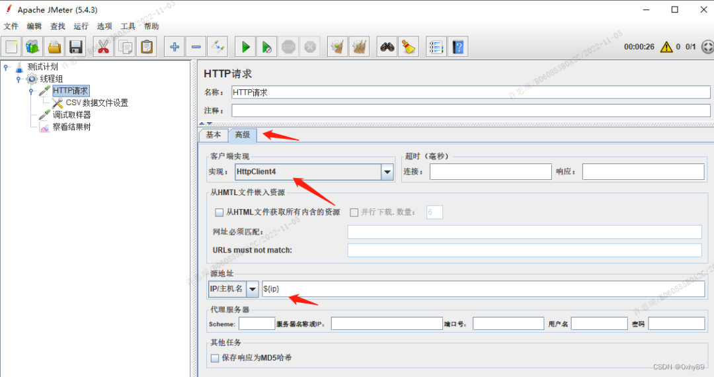Select 调试取样器 in the tree
The width and height of the screenshot is (714, 377).
[x=71, y=114]
